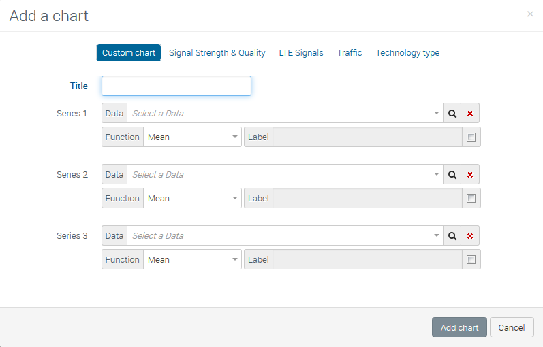
Task: Change the Series 1 Function from Mean
Action: [192, 137]
